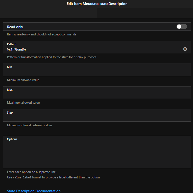Click the Step field label
This screenshot has height=193, width=193.
coord(10,113)
